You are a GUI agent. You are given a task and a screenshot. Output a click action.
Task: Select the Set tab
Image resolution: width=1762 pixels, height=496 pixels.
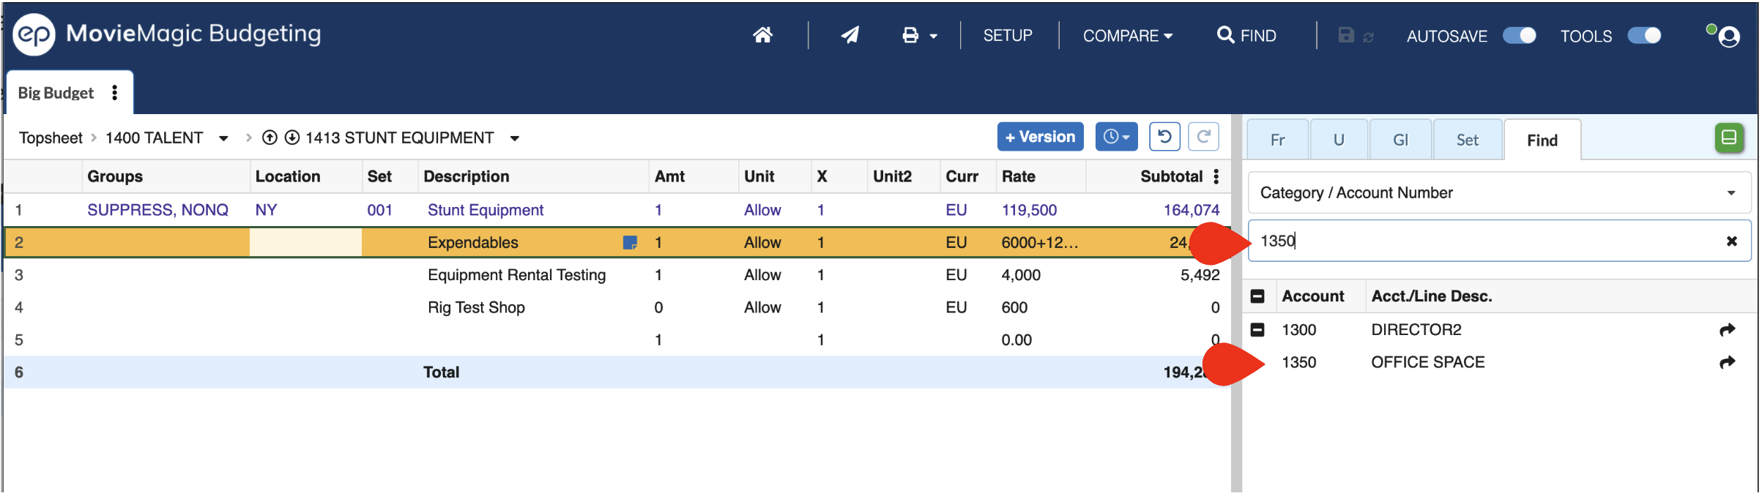click(x=1467, y=140)
